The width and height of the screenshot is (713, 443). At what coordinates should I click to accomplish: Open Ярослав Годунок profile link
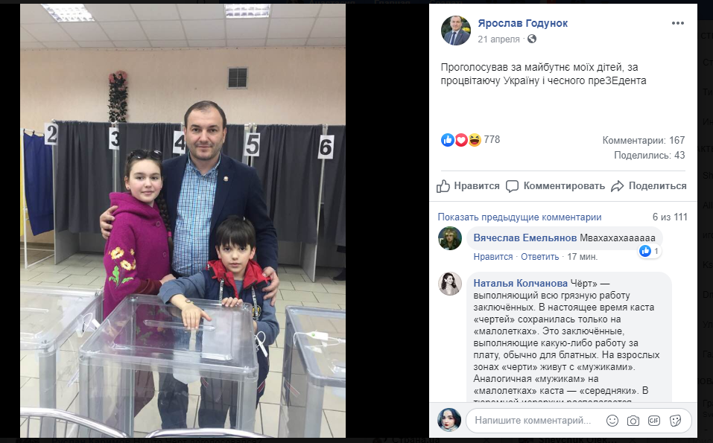522,23
